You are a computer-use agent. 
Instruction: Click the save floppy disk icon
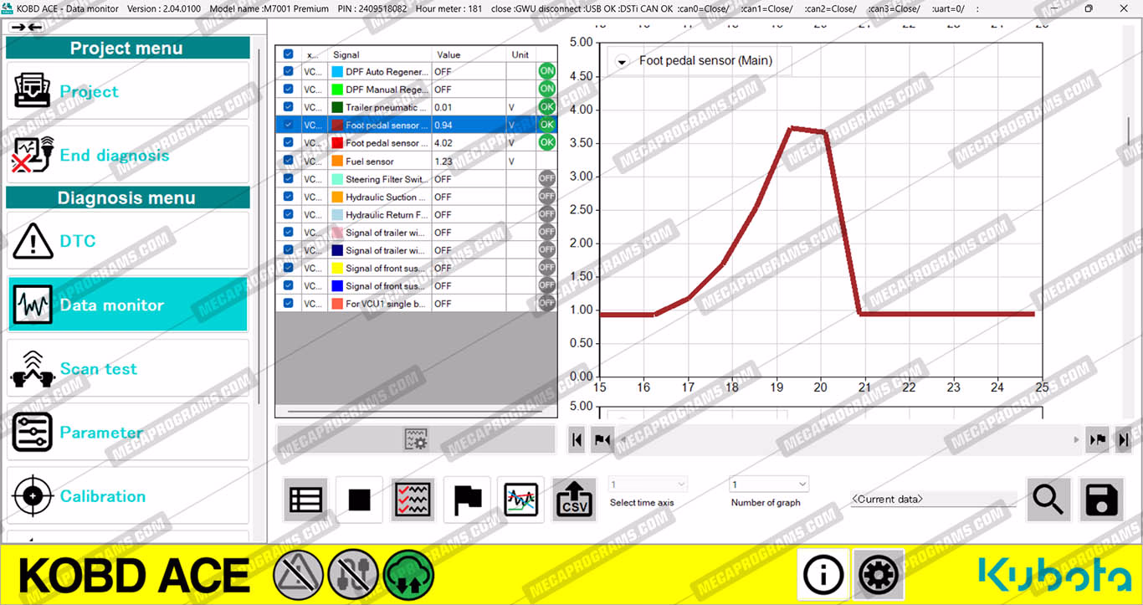pos(1102,500)
